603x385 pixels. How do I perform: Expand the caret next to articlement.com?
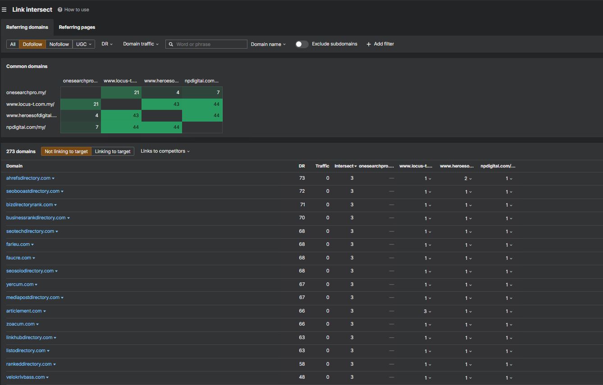tap(45, 312)
